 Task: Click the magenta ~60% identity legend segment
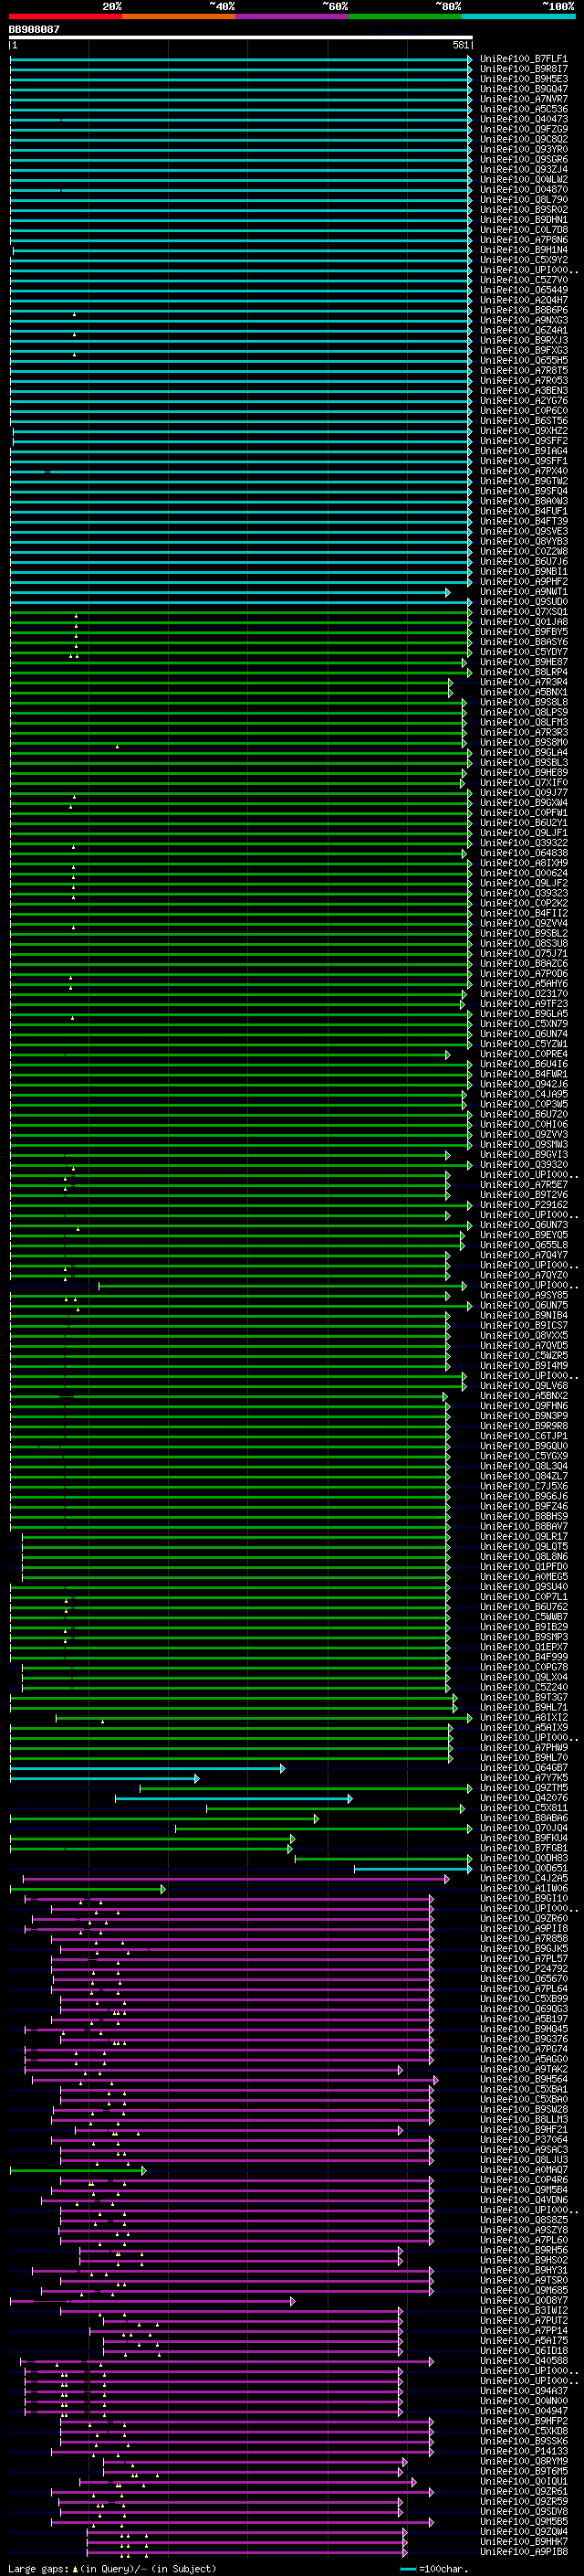(x=293, y=16)
